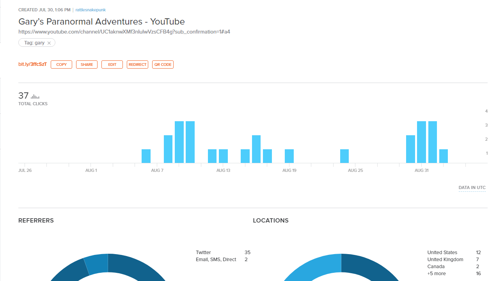Screen dimensions: 497x281
Task: Expand the '+5 more' locations entry
Action: click(x=436, y=274)
